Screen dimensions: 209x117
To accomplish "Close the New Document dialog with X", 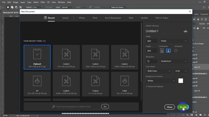I will coord(190,12).
